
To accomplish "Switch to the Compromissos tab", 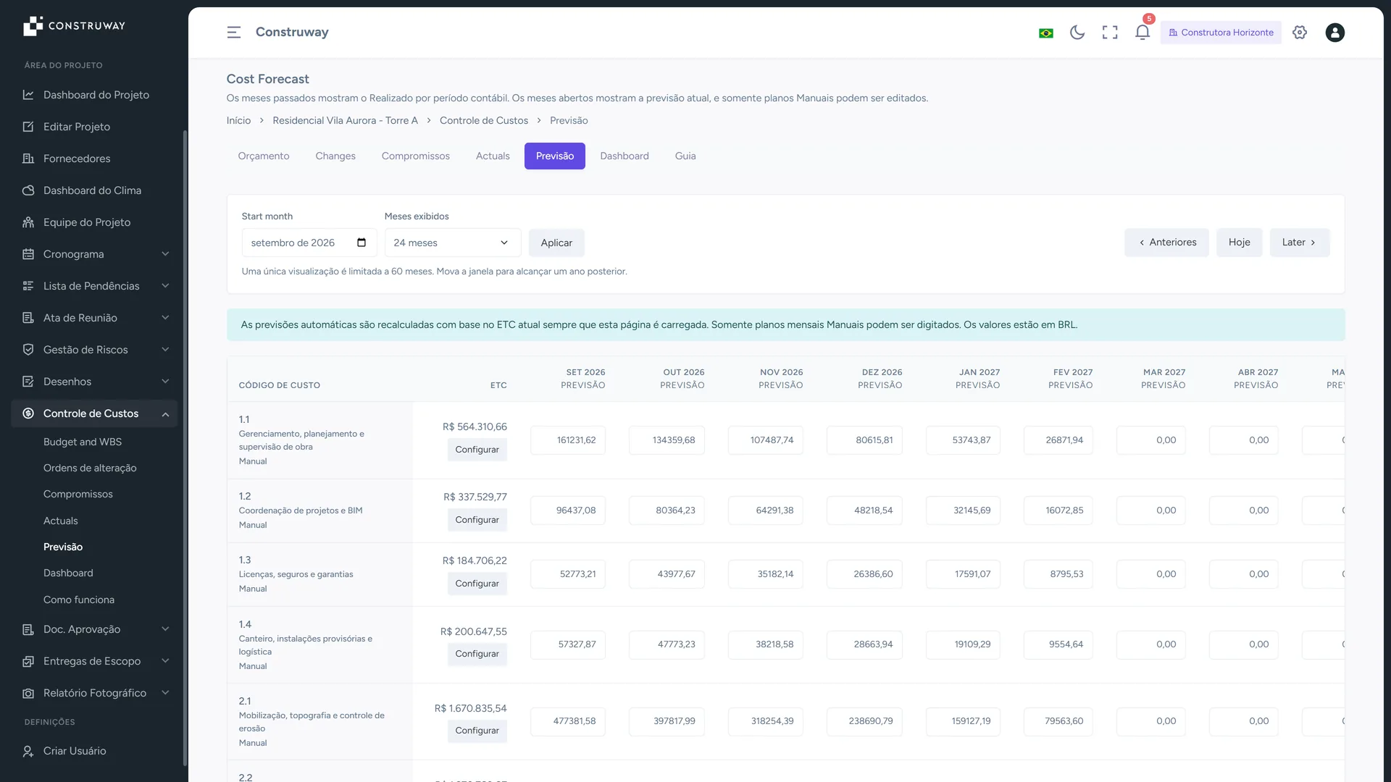I will coord(415,156).
